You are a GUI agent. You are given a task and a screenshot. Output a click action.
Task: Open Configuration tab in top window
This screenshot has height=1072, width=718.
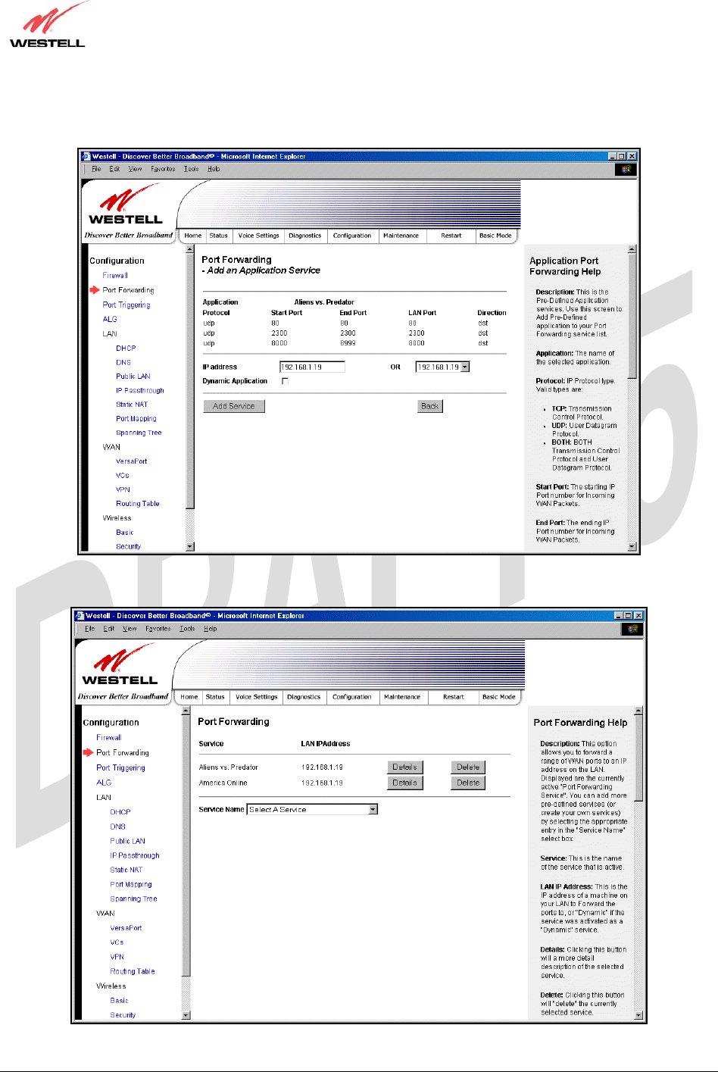coord(352,236)
